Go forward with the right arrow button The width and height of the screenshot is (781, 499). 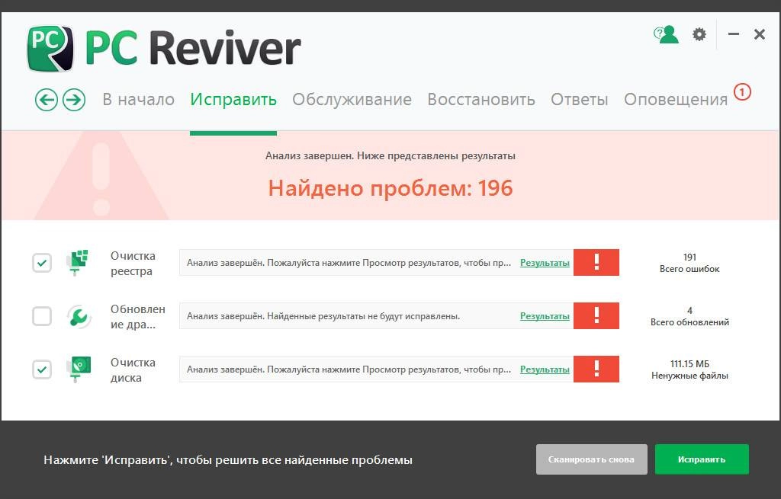coord(74,100)
